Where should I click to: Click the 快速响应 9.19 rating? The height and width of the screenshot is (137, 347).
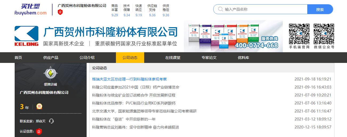pos(139,10)
